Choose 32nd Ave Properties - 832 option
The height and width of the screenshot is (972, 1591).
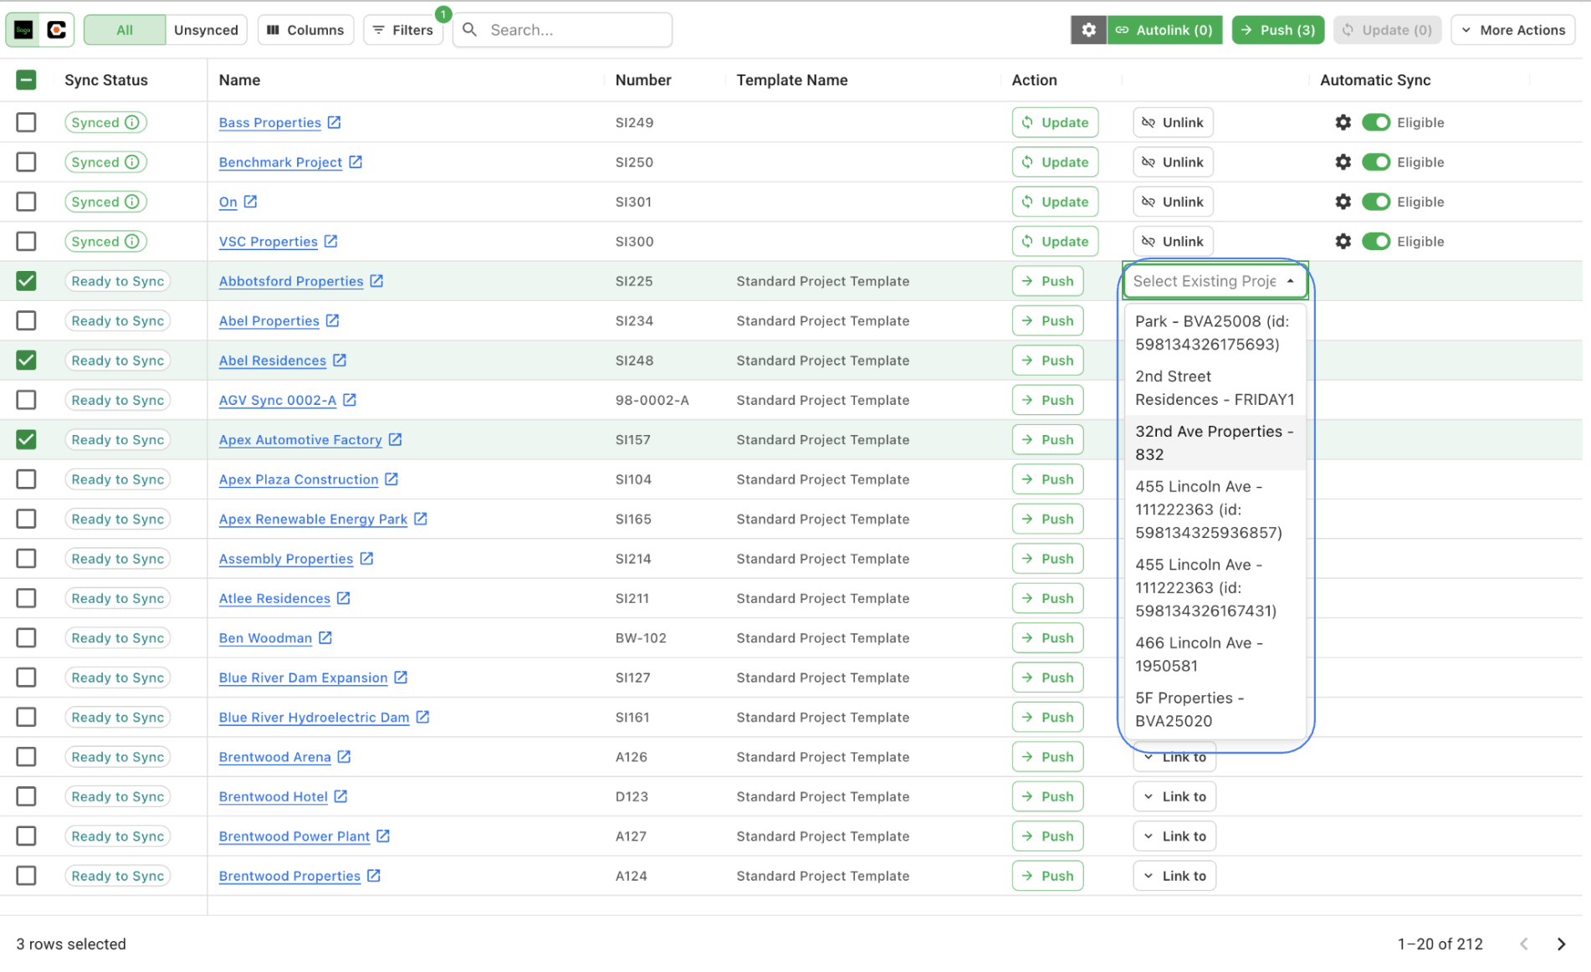[x=1213, y=443]
